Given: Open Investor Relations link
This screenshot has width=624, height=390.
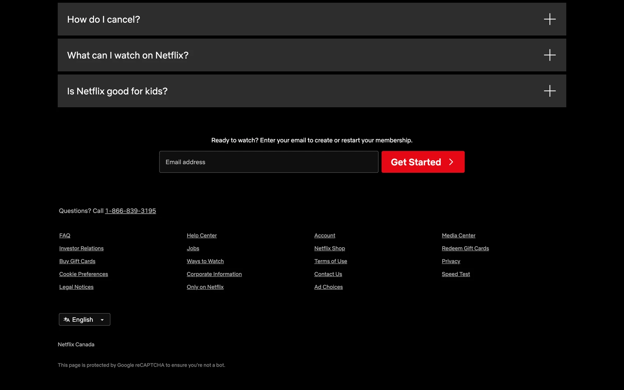Looking at the screenshot, I should point(82,248).
